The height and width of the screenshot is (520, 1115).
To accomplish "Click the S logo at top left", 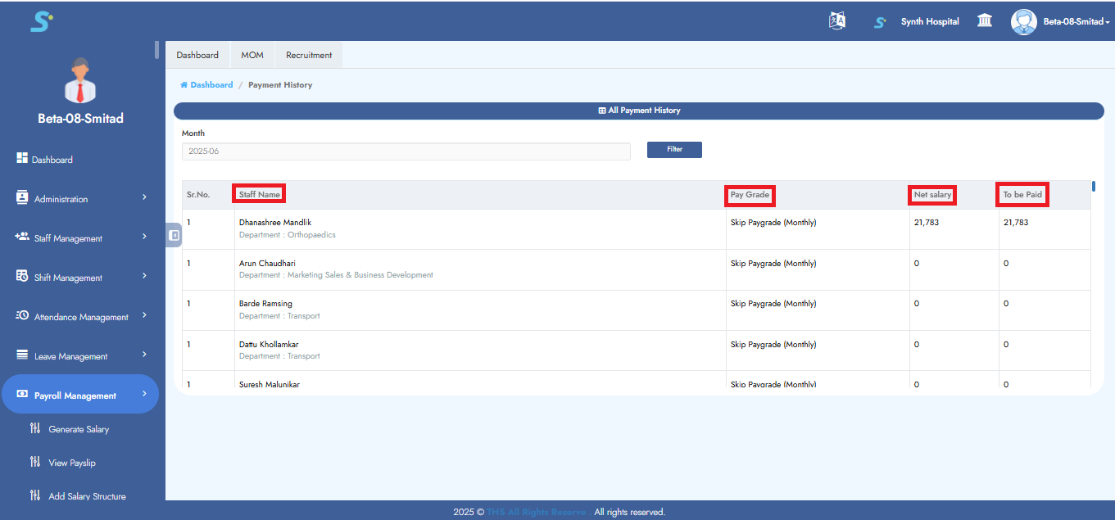I will (41, 21).
